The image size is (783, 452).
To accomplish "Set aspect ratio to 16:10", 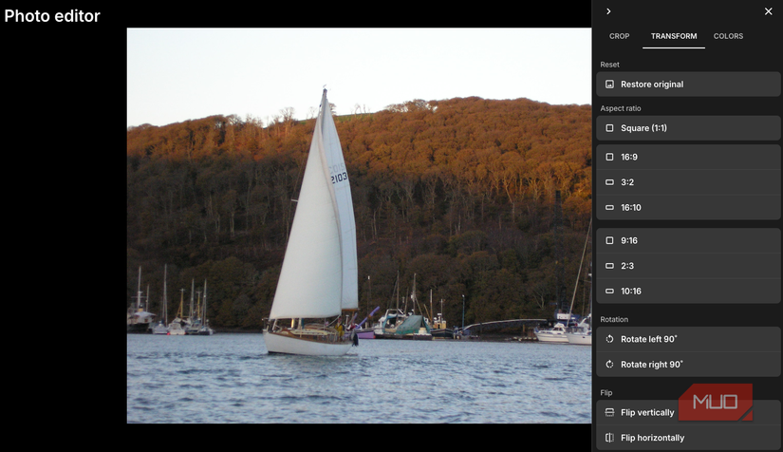I will (688, 207).
